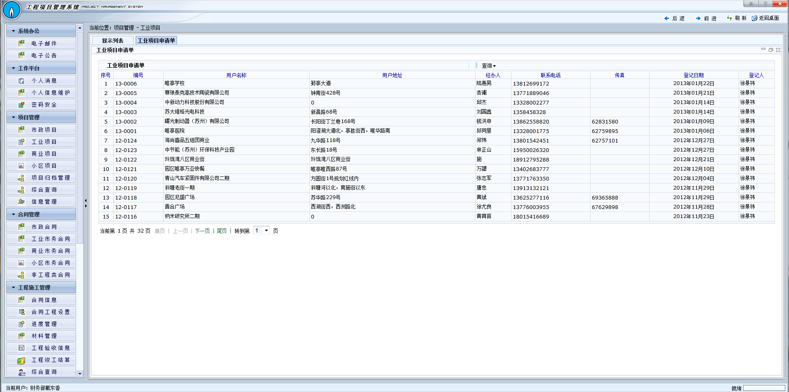The height and width of the screenshot is (392, 789).
Task: Go back using the 后退 button
Action: (674, 19)
